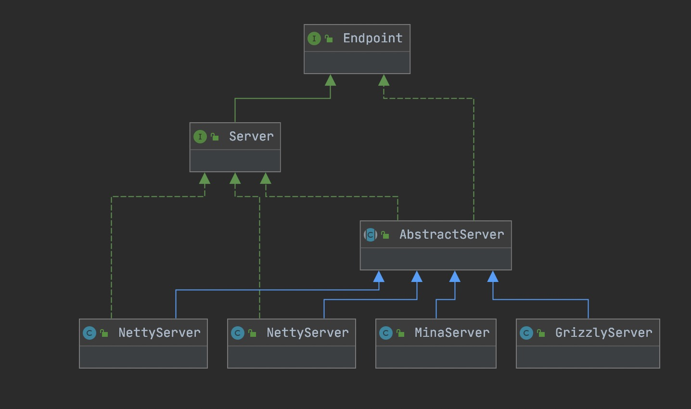Screen dimensions: 691x409
Task: Click the visibility lock icon on AbstractServer
Action: pyautogui.click(x=385, y=235)
